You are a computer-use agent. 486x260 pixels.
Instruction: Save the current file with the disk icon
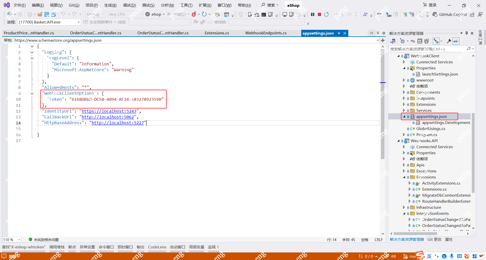point(47,14)
